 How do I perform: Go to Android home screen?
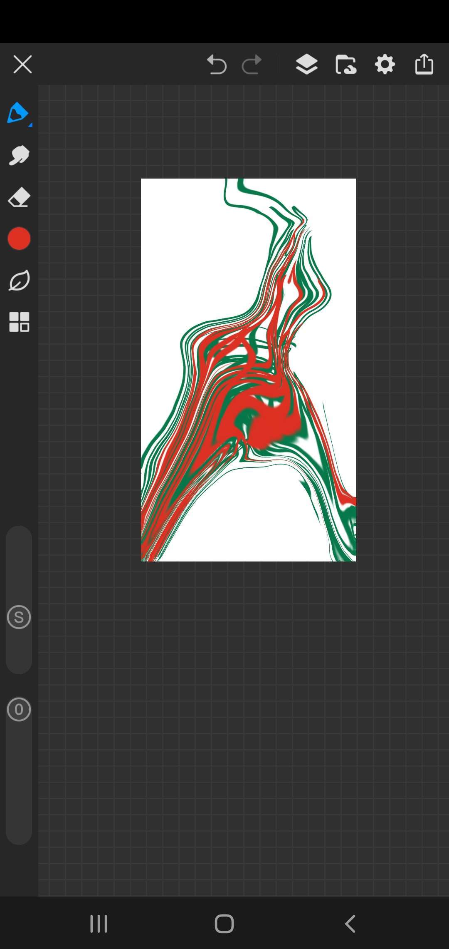(x=224, y=924)
